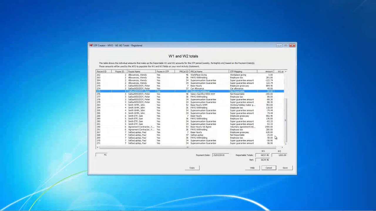Click the vertical scrollbar thumb in the table
The height and width of the screenshot is (211, 376).
(x=286, y=120)
